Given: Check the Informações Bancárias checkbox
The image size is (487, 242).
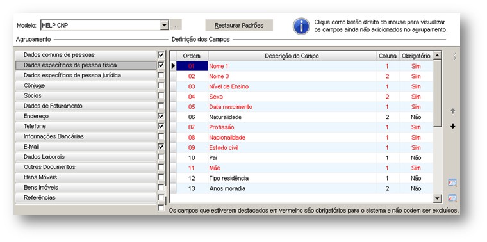Looking at the screenshot, I should click(161, 136).
